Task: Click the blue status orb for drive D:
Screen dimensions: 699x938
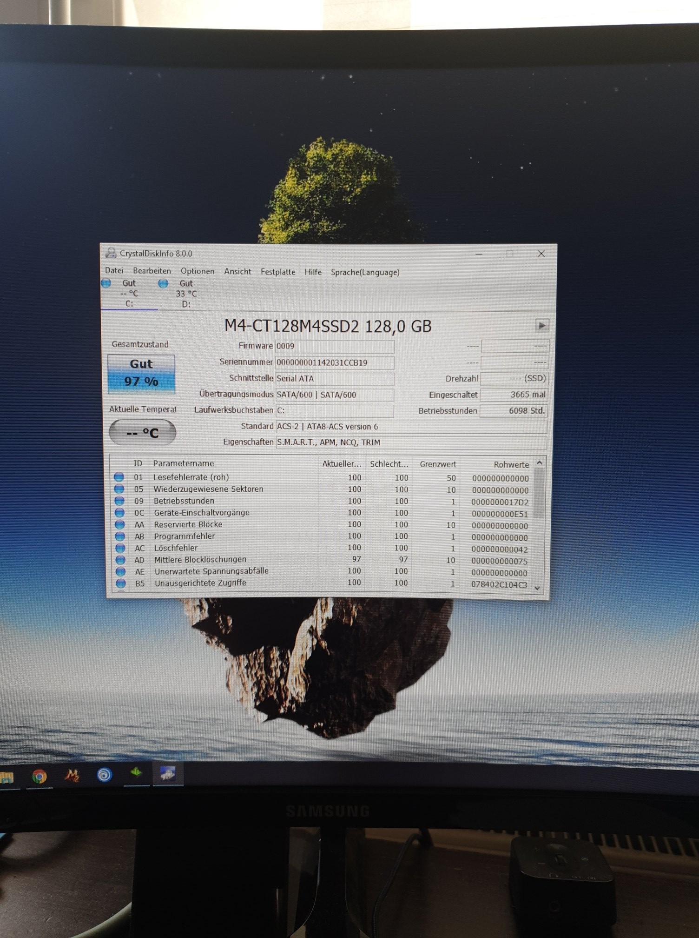Action: [x=163, y=283]
